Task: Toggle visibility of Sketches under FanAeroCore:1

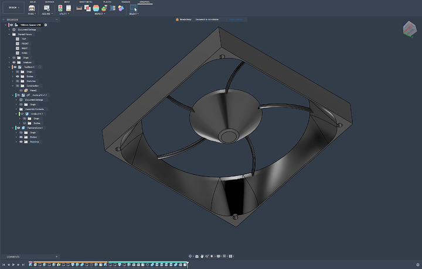Action: click(x=21, y=142)
